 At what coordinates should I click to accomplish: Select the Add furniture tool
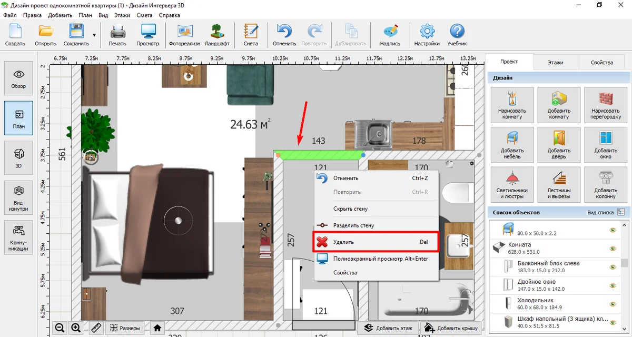click(x=511, y=145)
